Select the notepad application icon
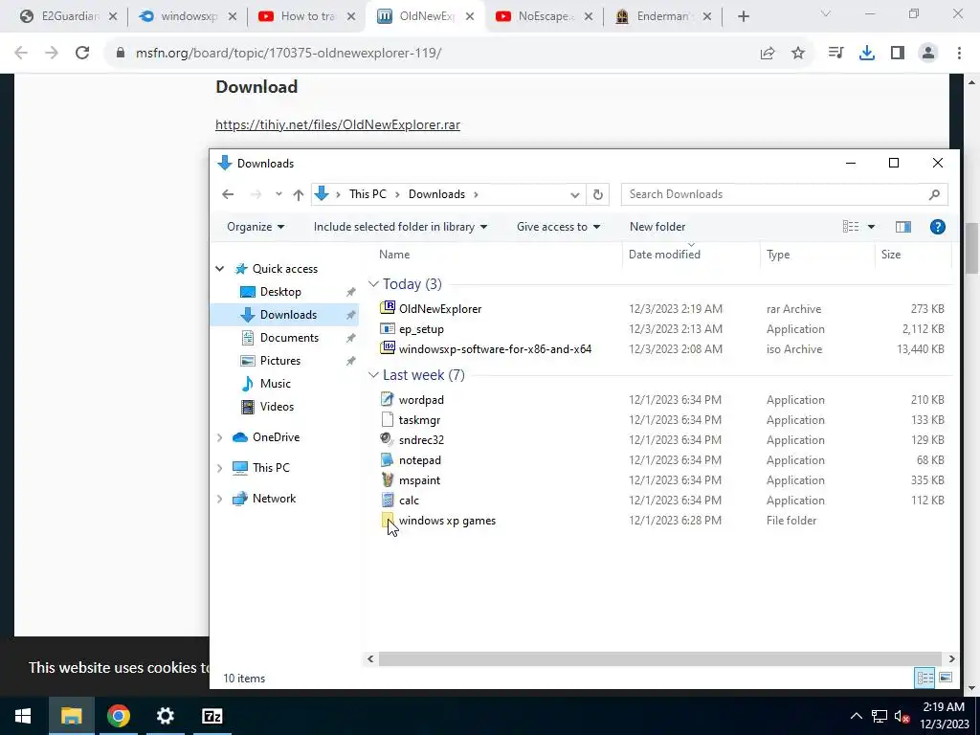980x735 pixels. pos(388,460)
